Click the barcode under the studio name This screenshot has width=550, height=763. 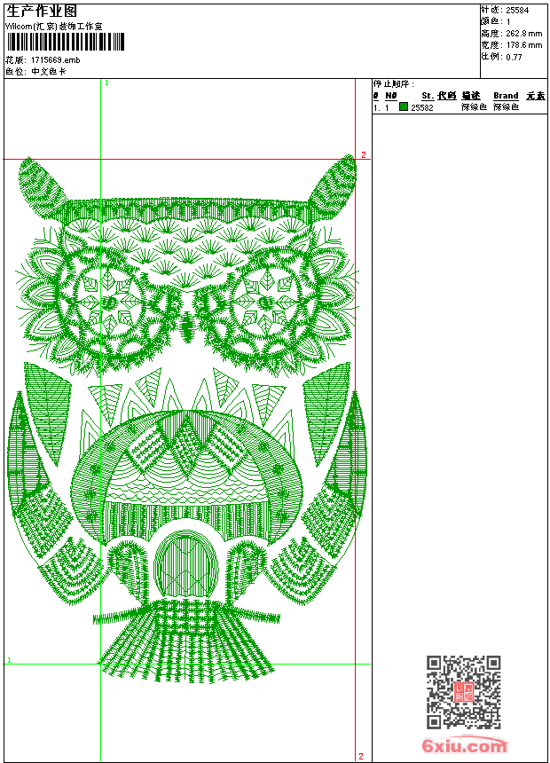[66, 43]
